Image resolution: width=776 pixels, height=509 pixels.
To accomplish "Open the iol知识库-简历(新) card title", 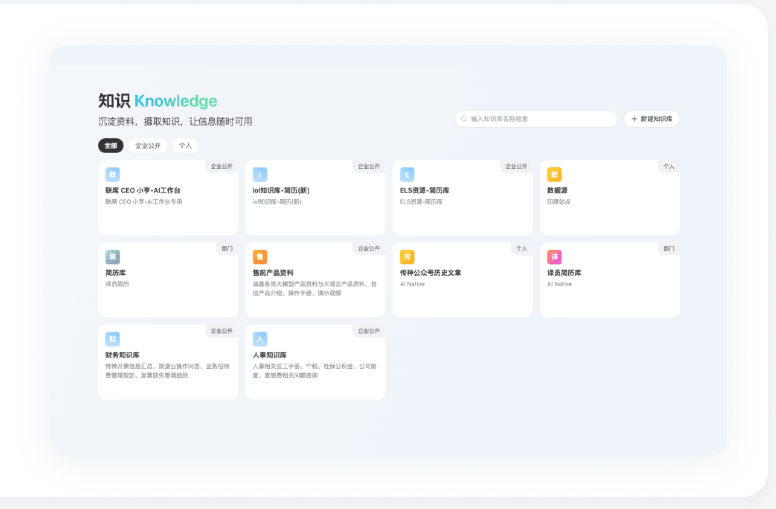I will click(281, 191).
